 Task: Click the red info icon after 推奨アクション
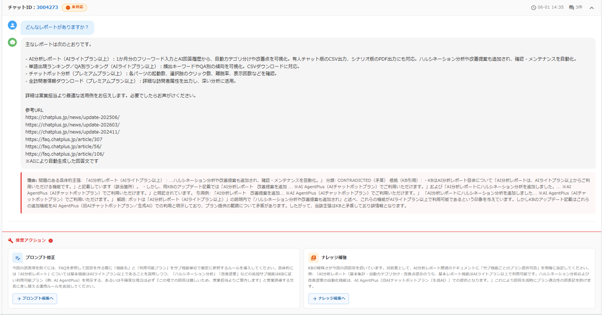click(x=51, y=241)
